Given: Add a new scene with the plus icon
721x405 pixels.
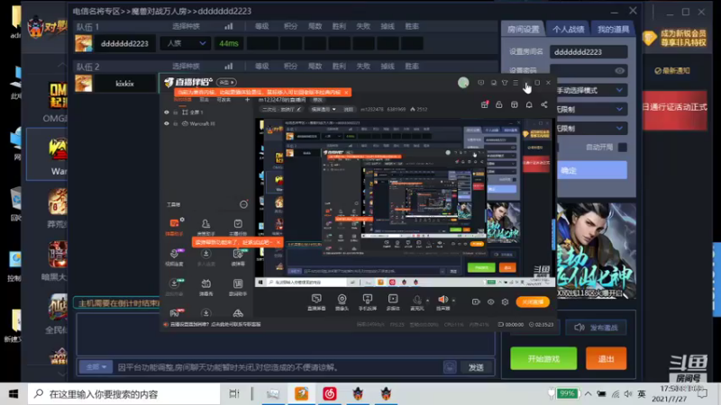Looking at the screenshot, I should coord(247,100).
